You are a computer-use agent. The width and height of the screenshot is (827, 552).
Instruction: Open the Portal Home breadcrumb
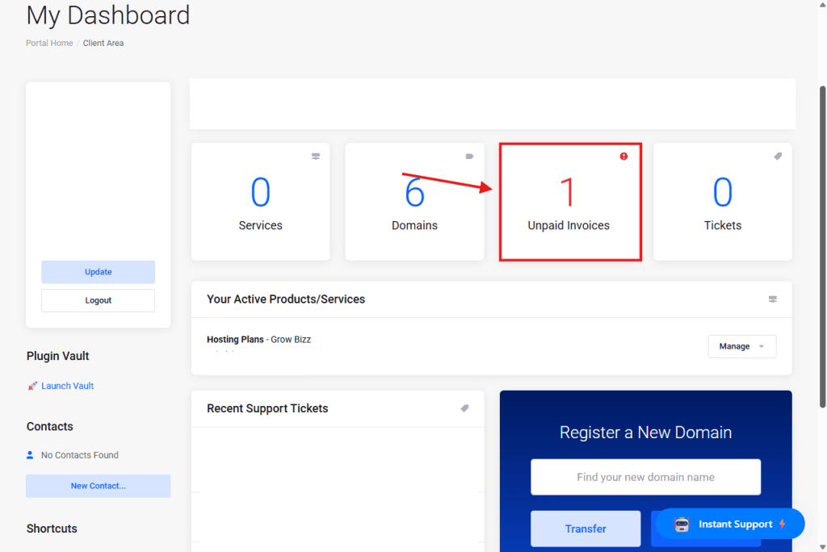coord(49,43)
